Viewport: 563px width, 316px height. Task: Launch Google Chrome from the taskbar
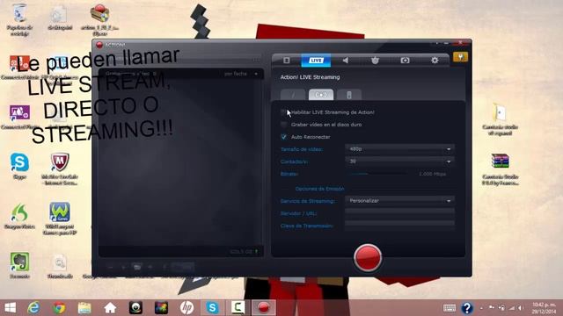click(x=59, y=308)
